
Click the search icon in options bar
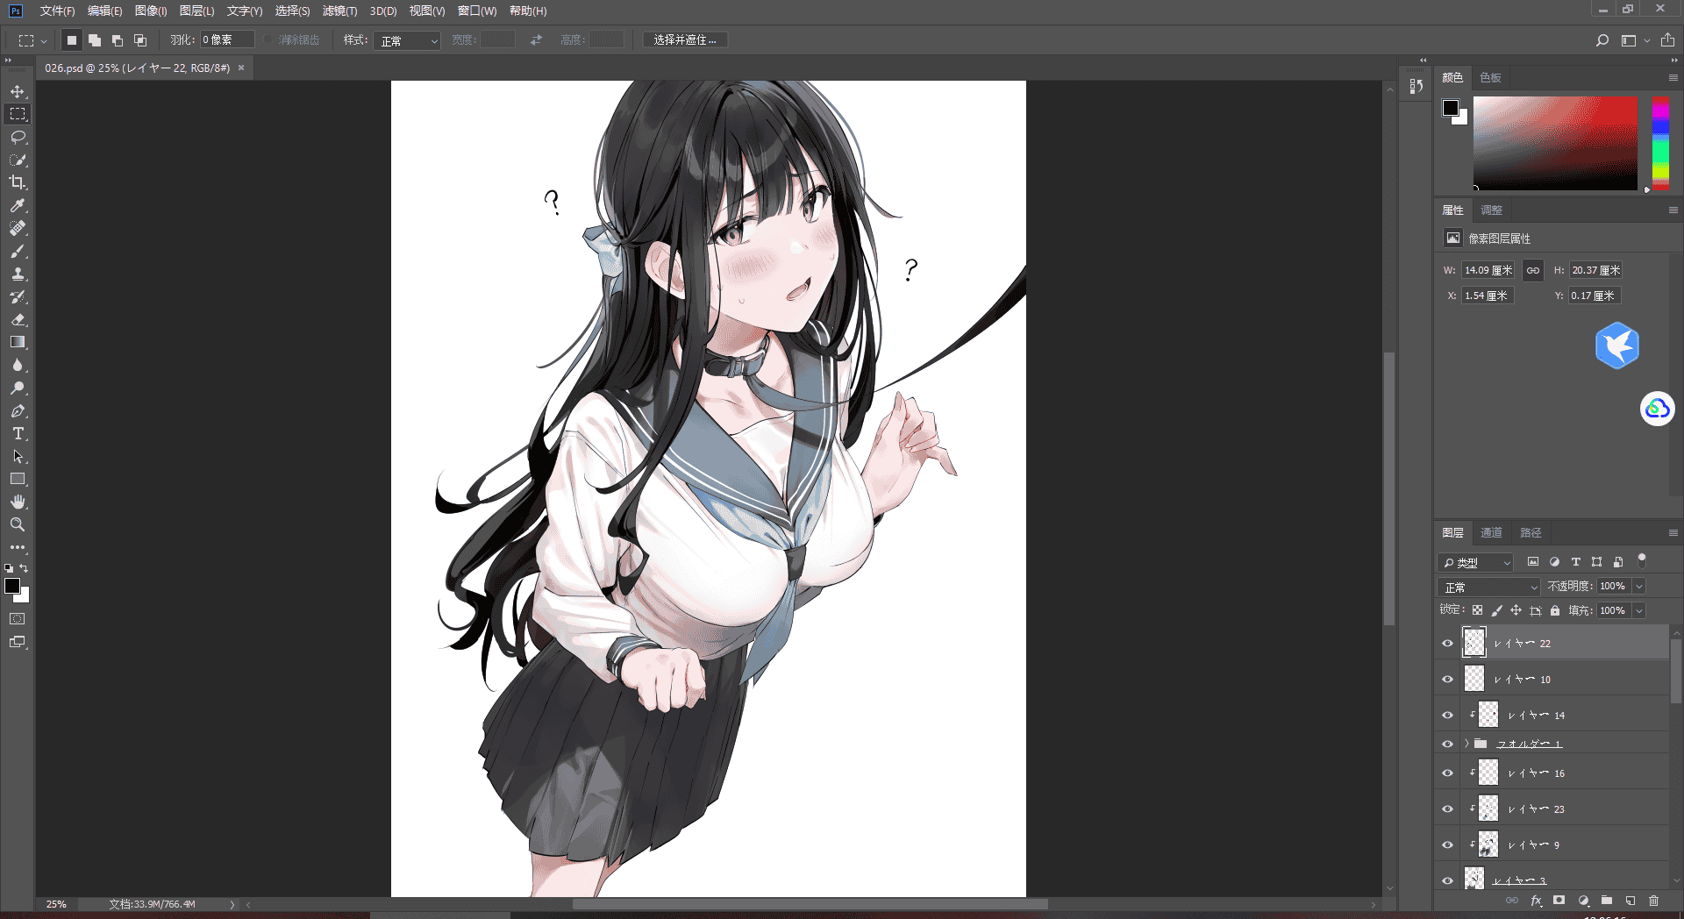coord(1602,40)
